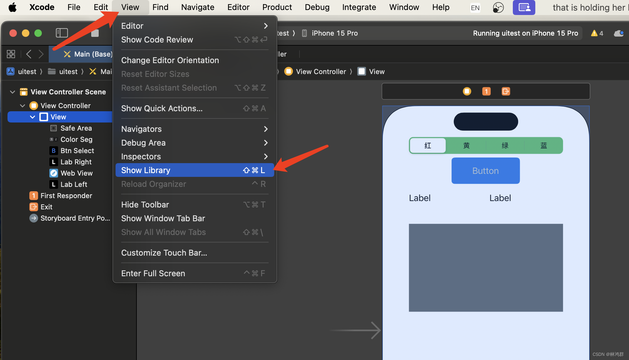
Task: Open the related items grid icon
Action: point(11,54)
